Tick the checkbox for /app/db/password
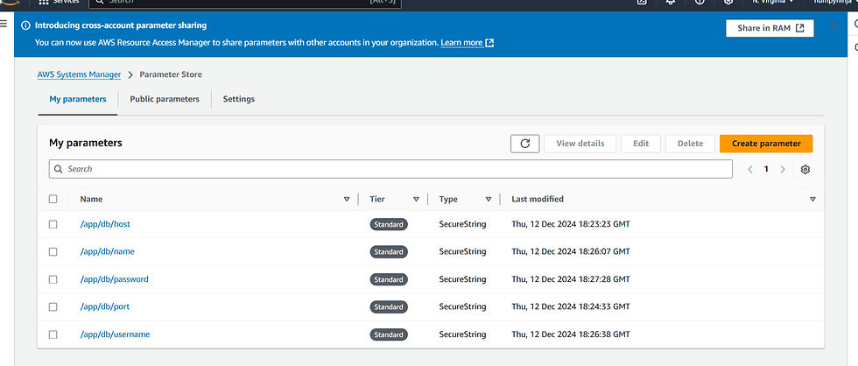This screenshot has width=858, height=366. click(53, 279)
